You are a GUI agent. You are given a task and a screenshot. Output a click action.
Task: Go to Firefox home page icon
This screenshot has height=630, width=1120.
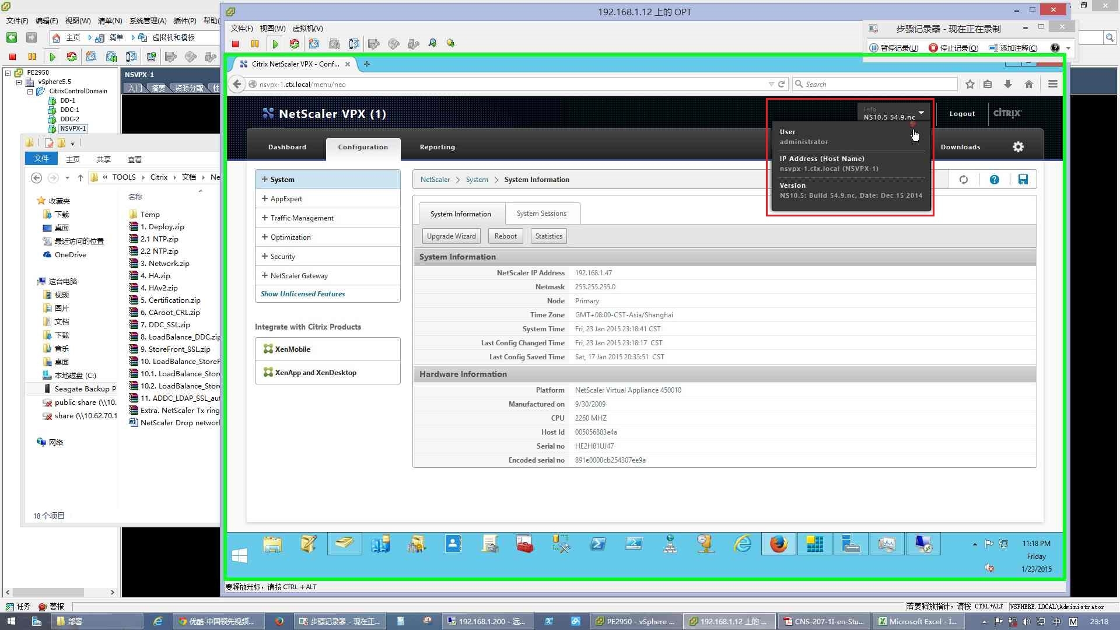(x=1029, y=84)
